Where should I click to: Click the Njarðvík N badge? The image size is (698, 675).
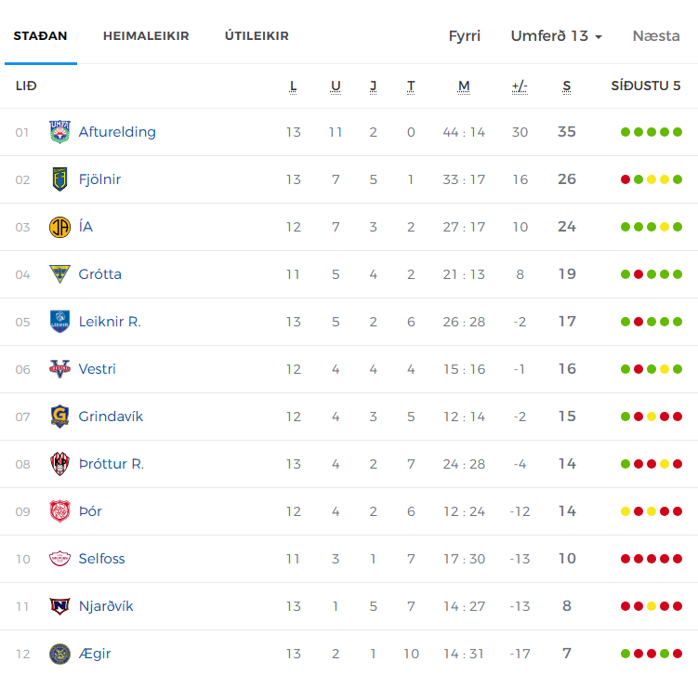pyautogui.click(x=59, y=606)
